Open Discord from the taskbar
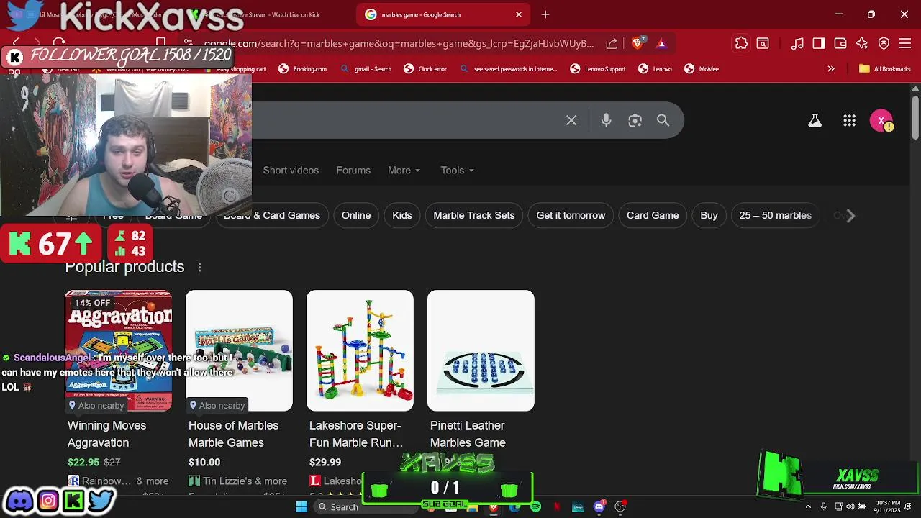The width and height of the screenshot is (921, 518). (x=599, y=507)
